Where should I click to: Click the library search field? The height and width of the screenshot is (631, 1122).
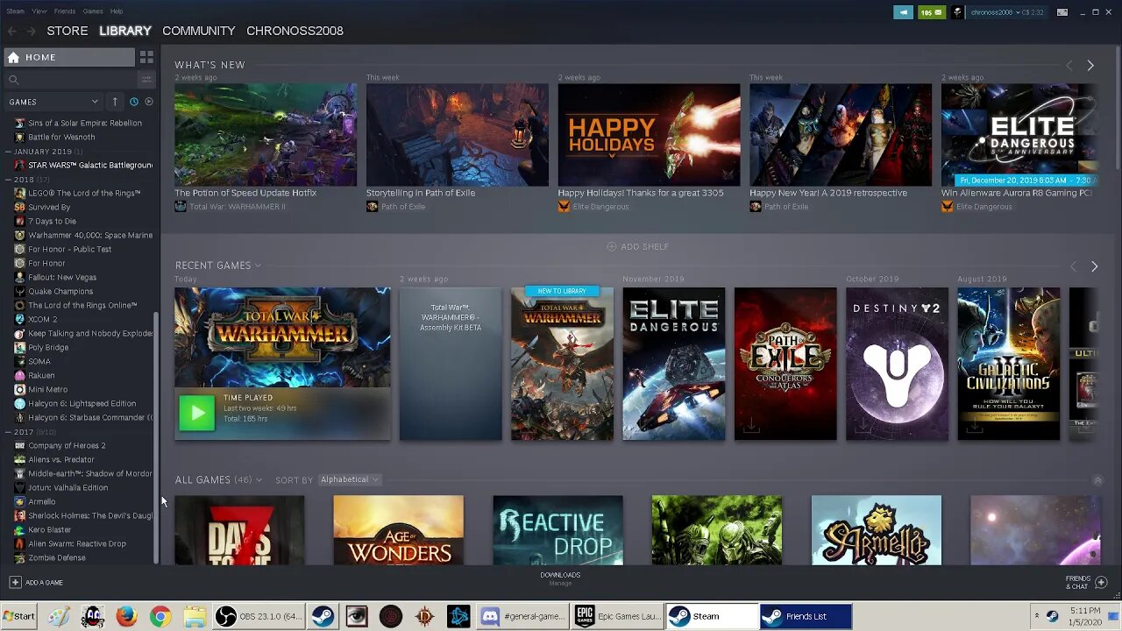(x=70, y=80)
